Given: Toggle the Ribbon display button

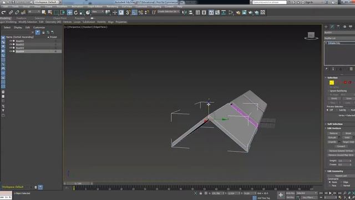Looking at the screenshot, I should (211, 12).
